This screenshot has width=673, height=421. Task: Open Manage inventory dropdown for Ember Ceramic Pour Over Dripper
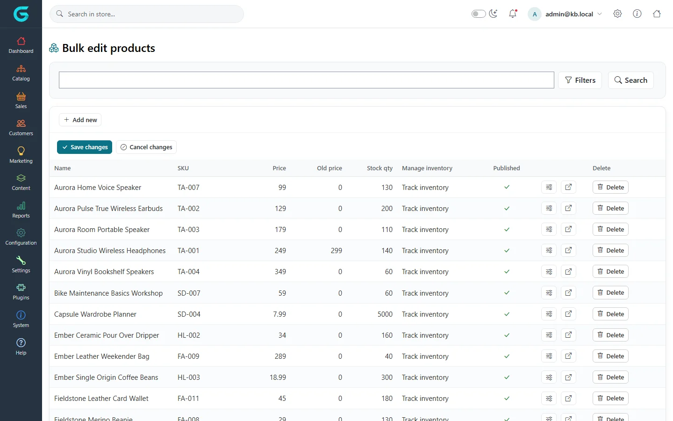425,335
